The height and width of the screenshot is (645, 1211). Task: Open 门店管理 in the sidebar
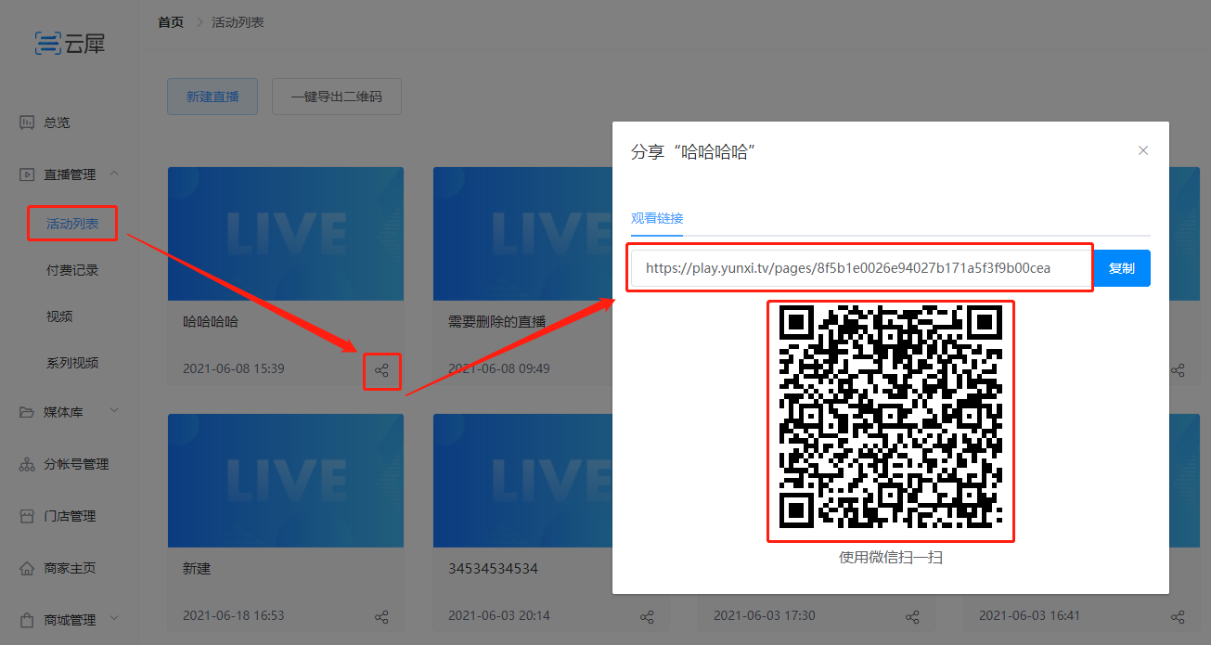coord(70,516)
